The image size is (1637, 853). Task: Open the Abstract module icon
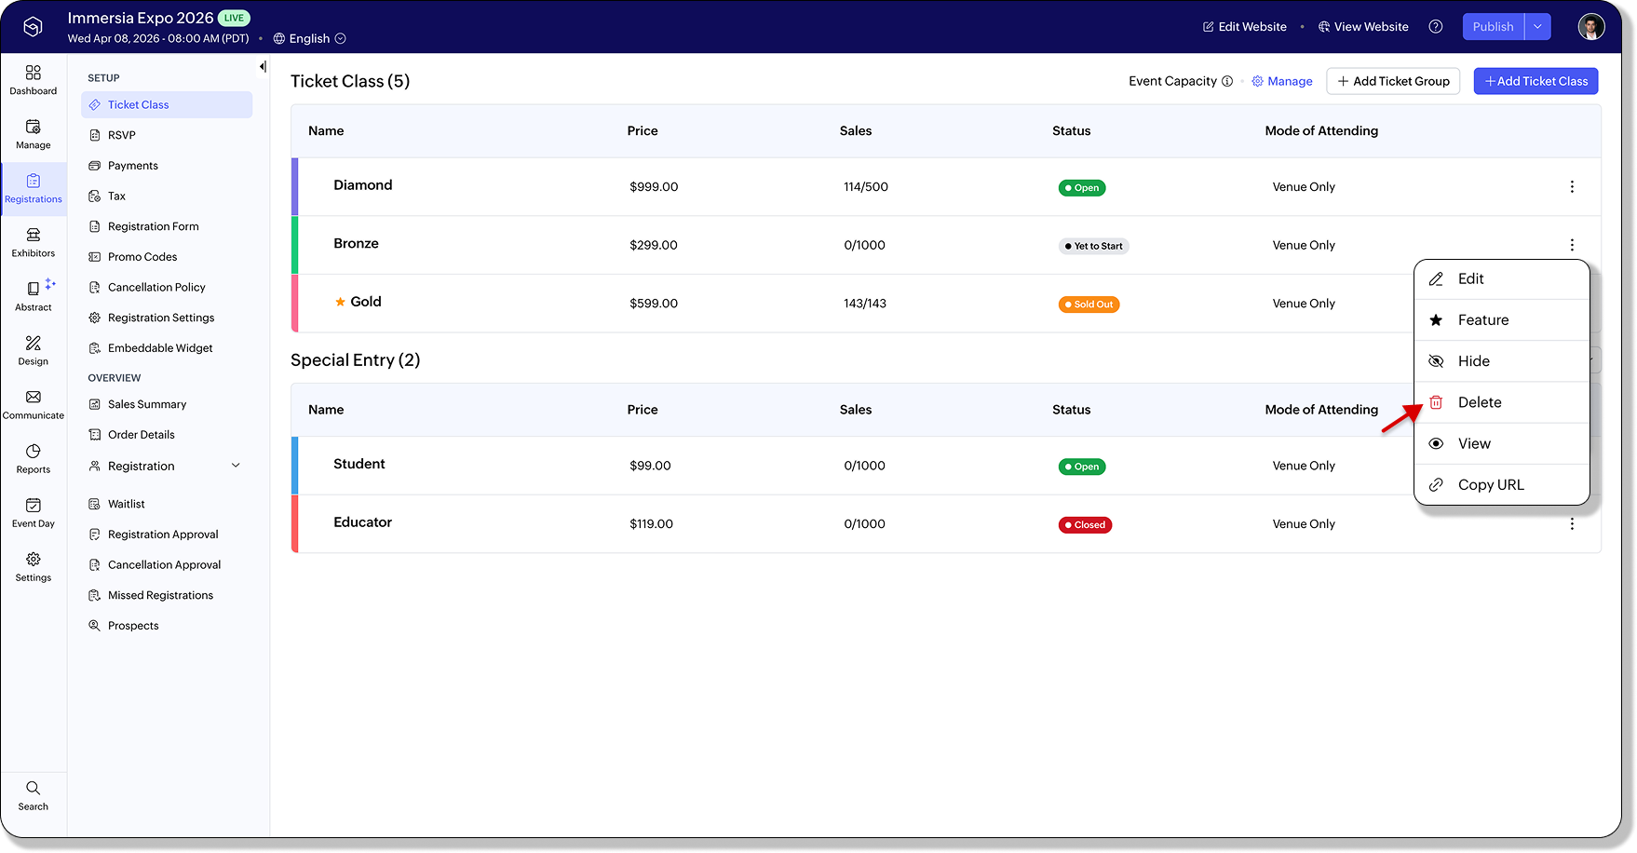[x=34, y=289]
